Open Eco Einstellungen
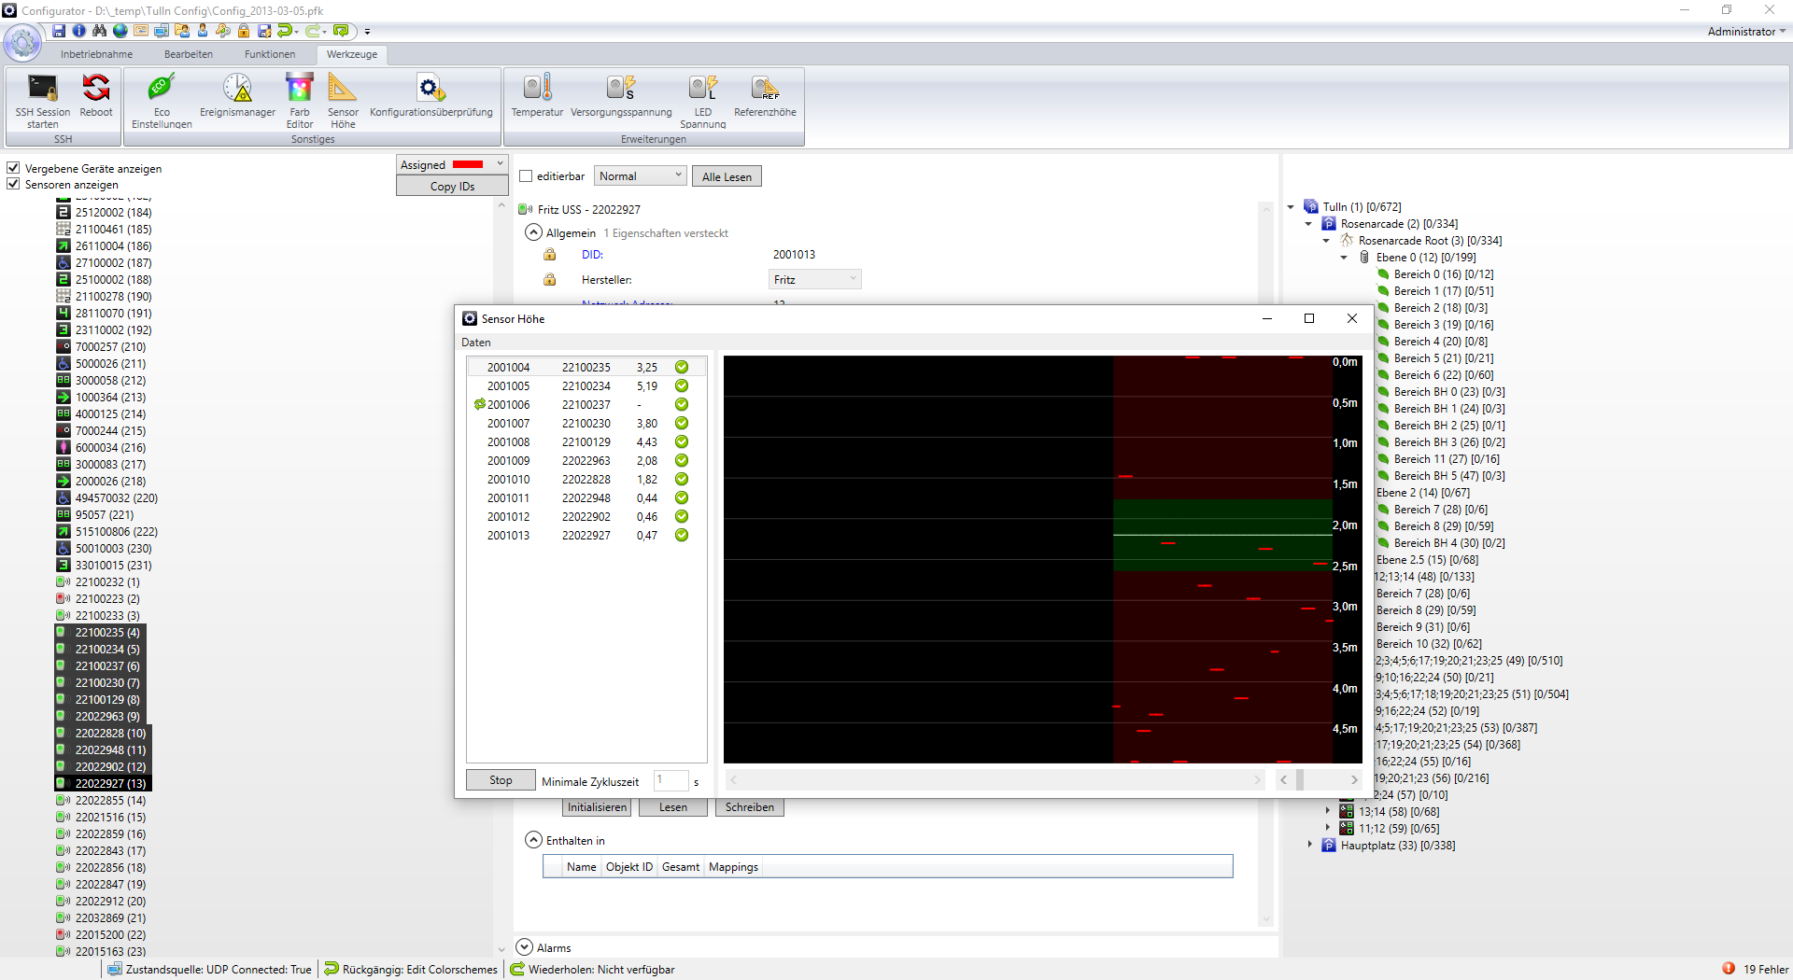Image resolution: width=1793 pixels, height=980 pixels. [x=162, y=101]
